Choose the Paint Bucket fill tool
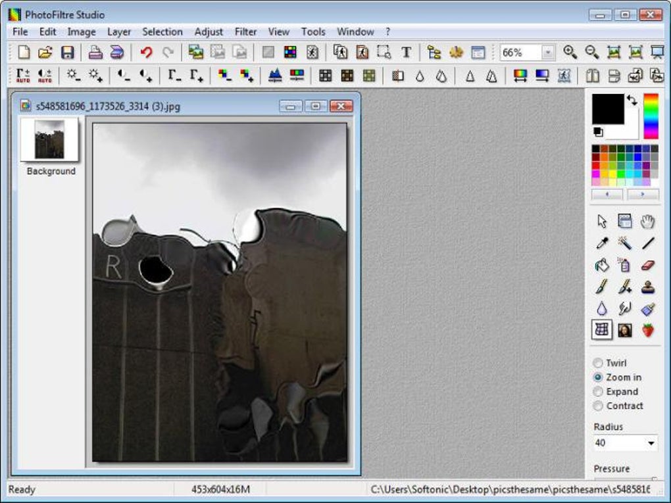 click(x=601, y=265)
